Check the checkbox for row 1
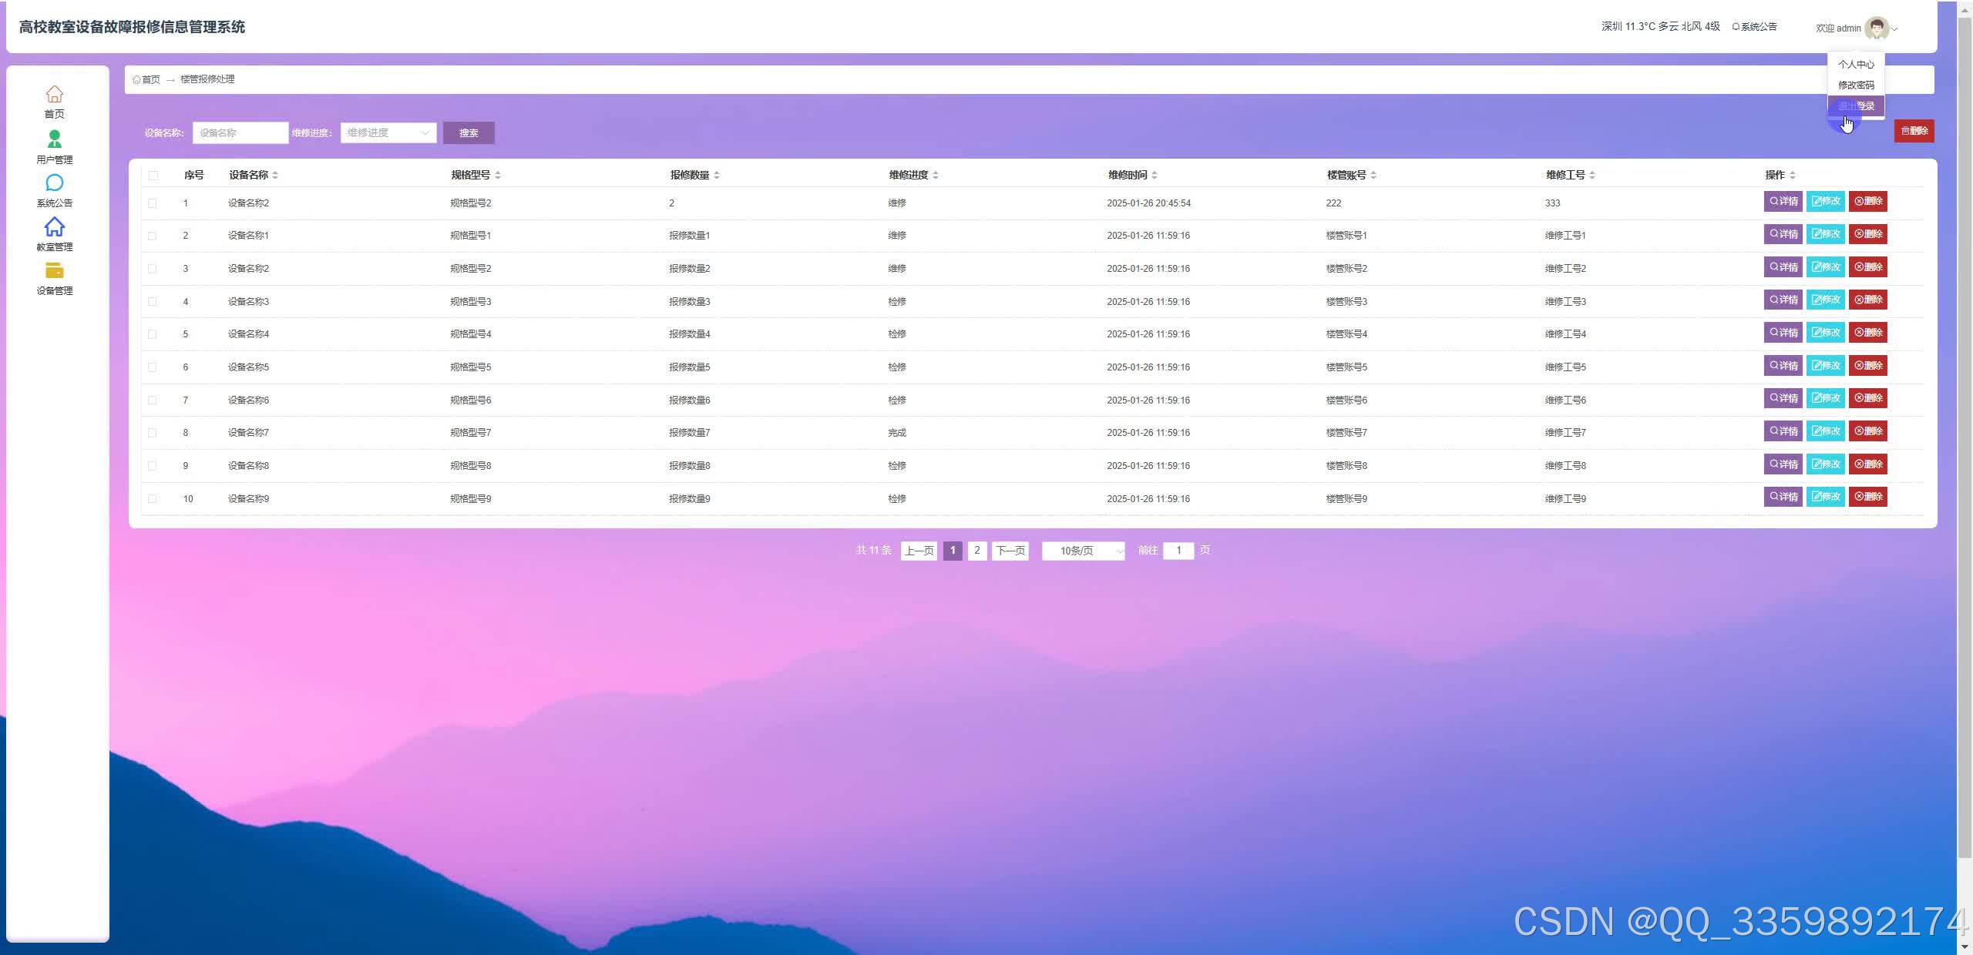 click(x=153, y=203)
